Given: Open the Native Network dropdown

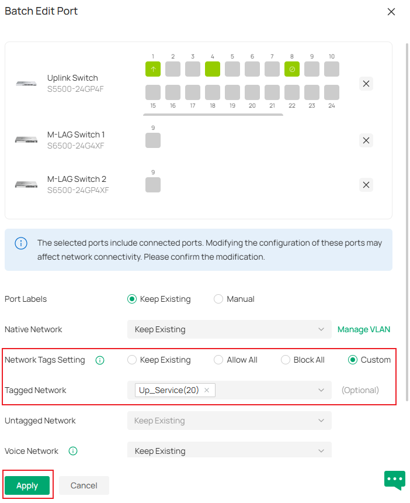Looking at the screenshot, I should point(228,329).
